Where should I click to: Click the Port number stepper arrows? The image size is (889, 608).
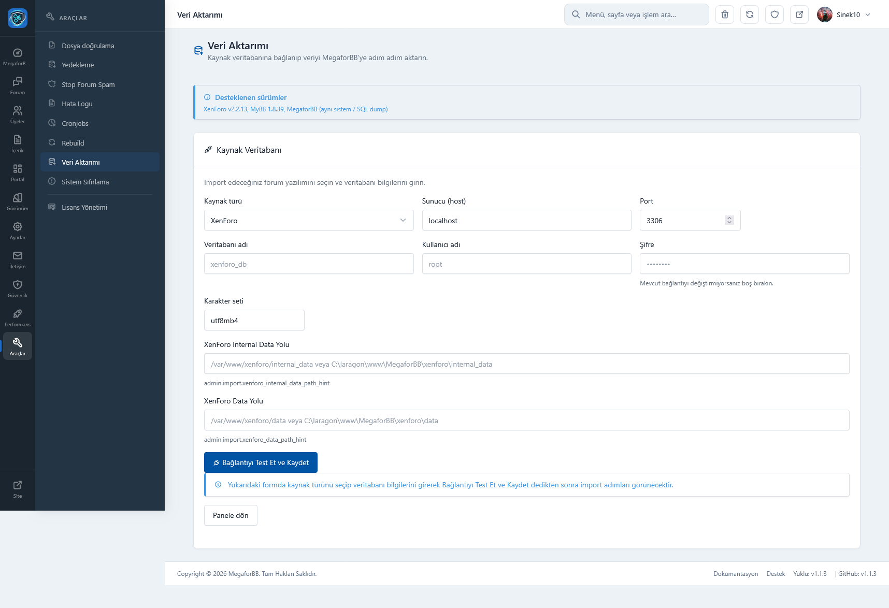[x=729, y=220]
